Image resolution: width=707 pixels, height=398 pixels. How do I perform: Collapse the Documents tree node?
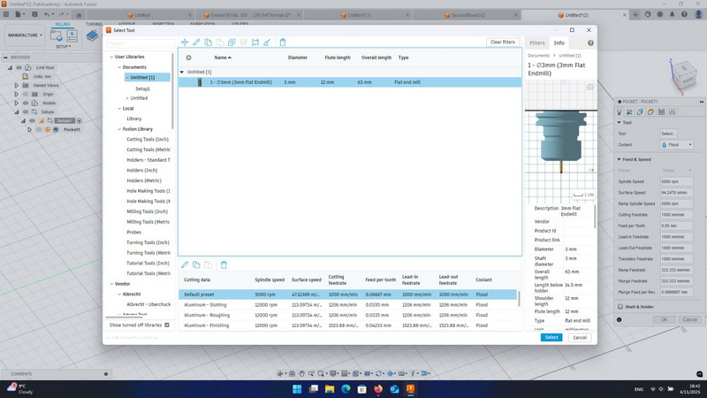tap(119, 67)
